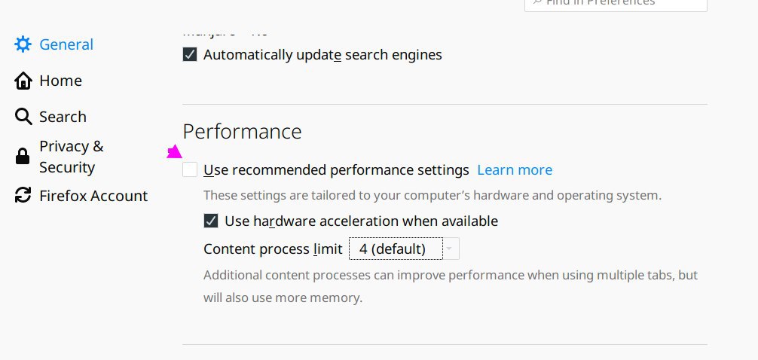Click the Automatically update search engines label
The image size is (758, 360).
(x=322, y=55)
